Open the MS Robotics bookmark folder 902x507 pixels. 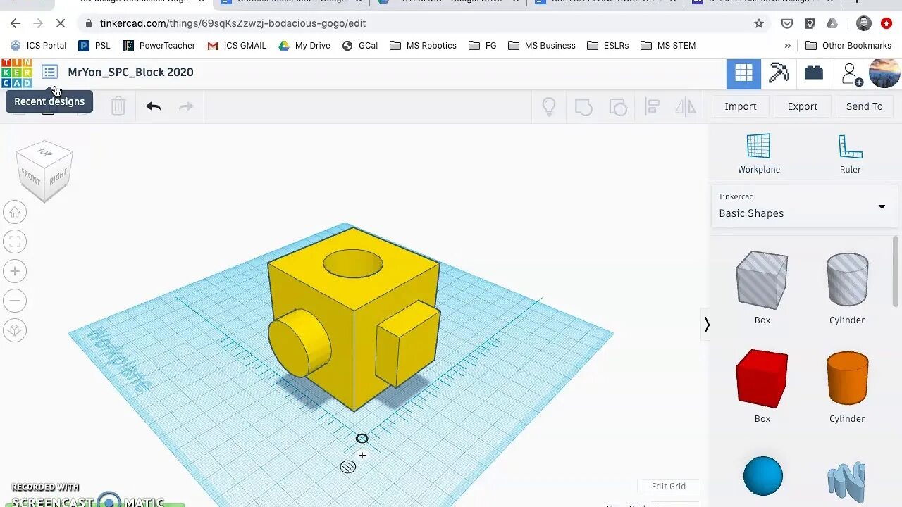423,46
